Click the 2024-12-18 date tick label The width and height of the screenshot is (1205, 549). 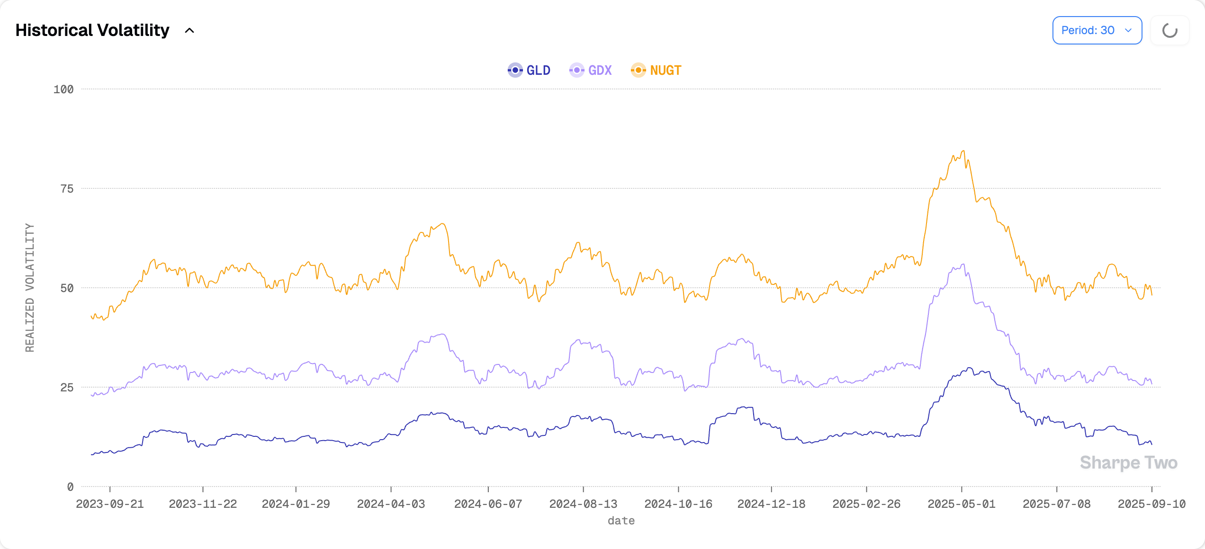(771, 504)
